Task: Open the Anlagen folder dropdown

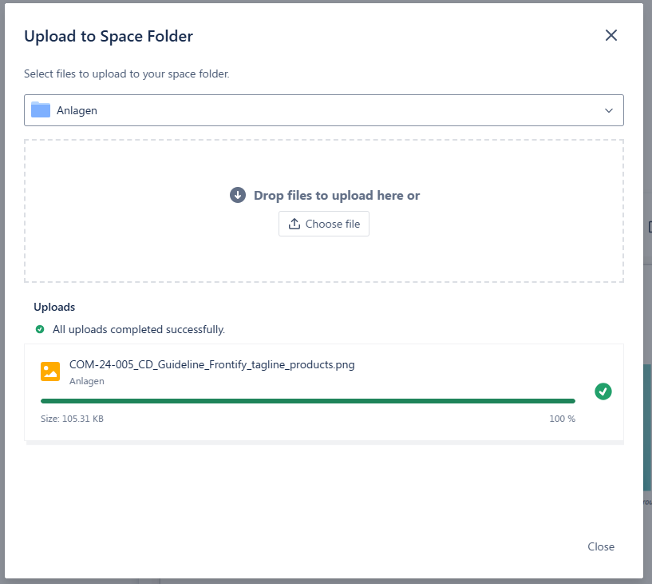Action: pyautogui.click(x=323, y=110)
